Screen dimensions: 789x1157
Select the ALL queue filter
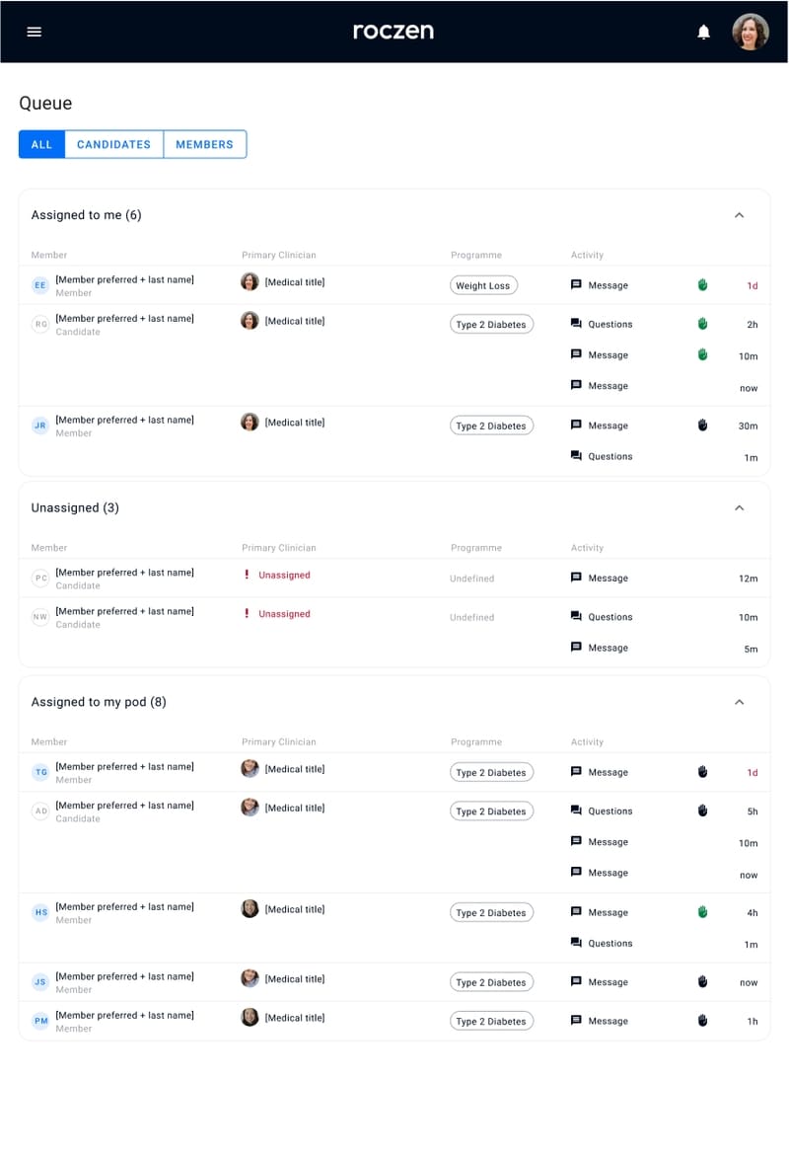[x=41, y=144]
